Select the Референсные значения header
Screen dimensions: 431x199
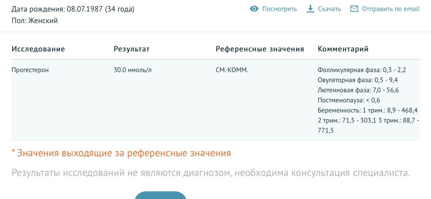tap(260, 48)
